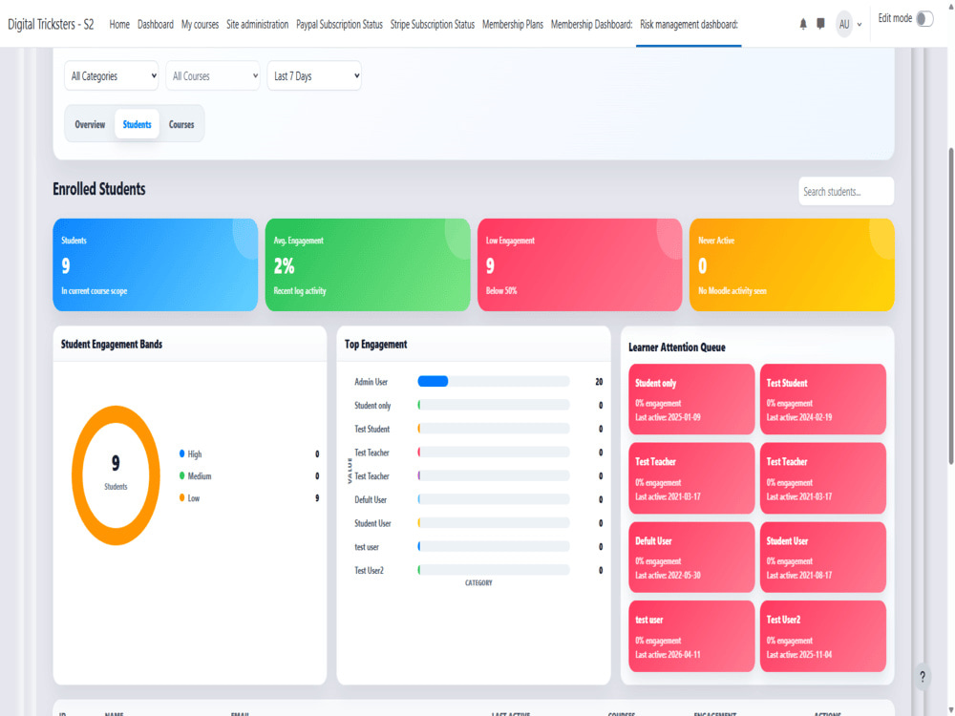Image resolution: width=955 pixels, height=716 pixels.
Task: Click Student only engagement bar
Action: [494, 405]
